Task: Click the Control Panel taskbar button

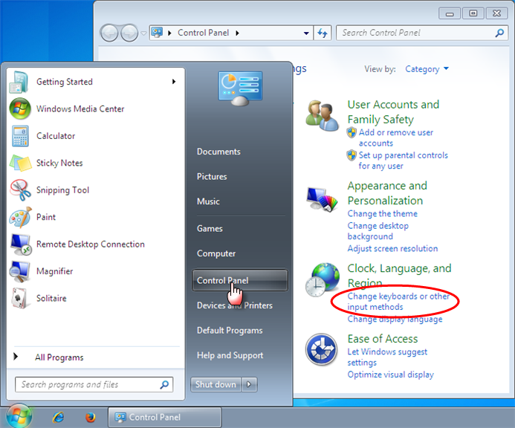Action: coord(165,417)
